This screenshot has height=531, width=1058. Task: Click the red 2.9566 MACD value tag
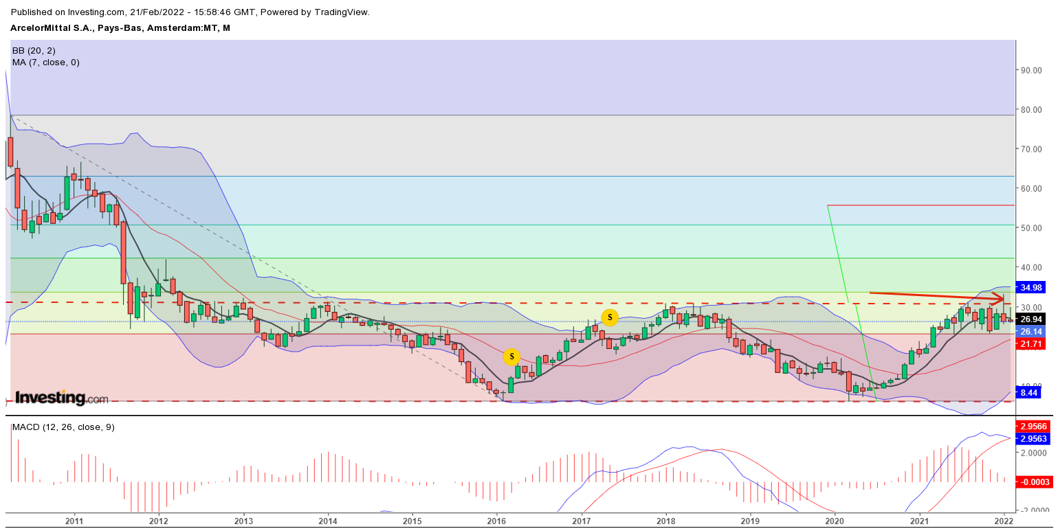tap(1033, 427)
